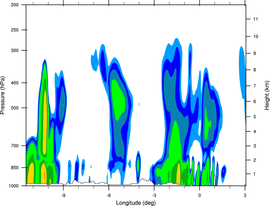Image resolution: width=270 pixels, height=206 pixels.
Task: Select the 200 pressure tick label
Action: pyautogui.click(x=15, y=5)
